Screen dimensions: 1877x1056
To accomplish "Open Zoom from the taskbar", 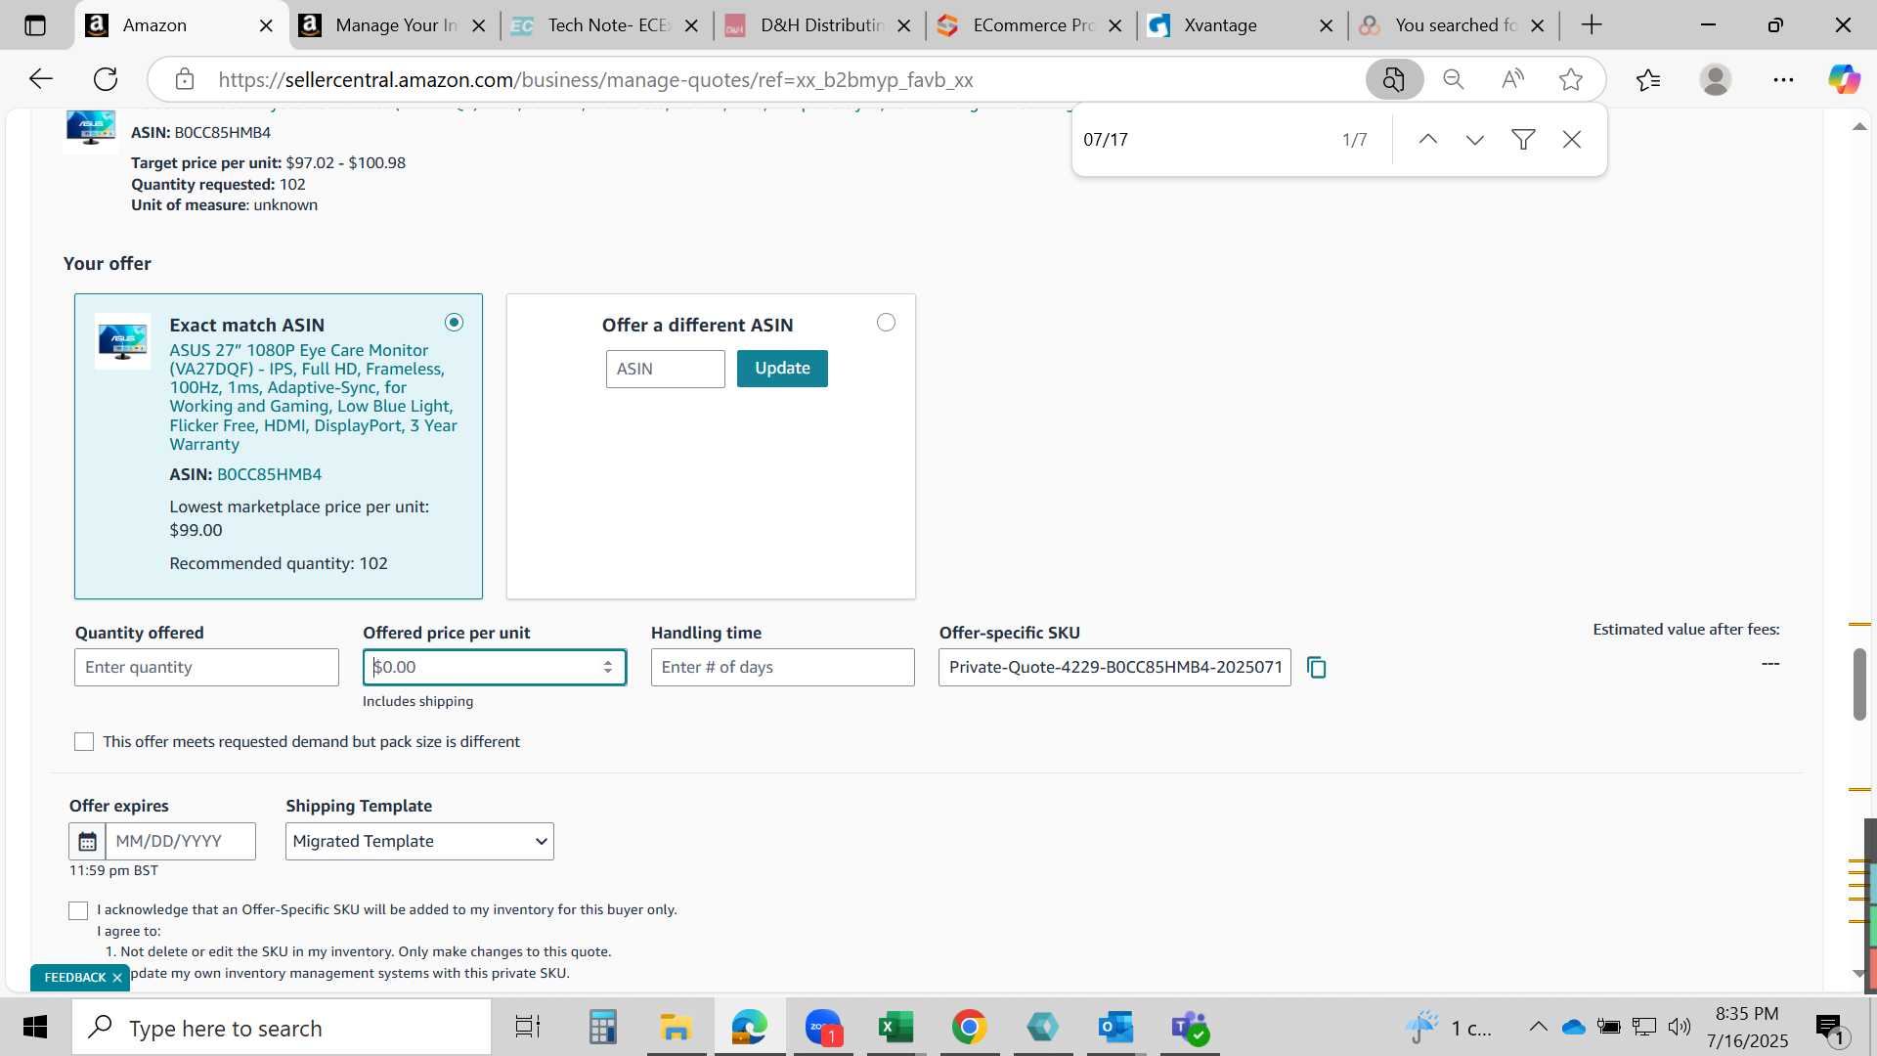I will [x=823, y=1028].
